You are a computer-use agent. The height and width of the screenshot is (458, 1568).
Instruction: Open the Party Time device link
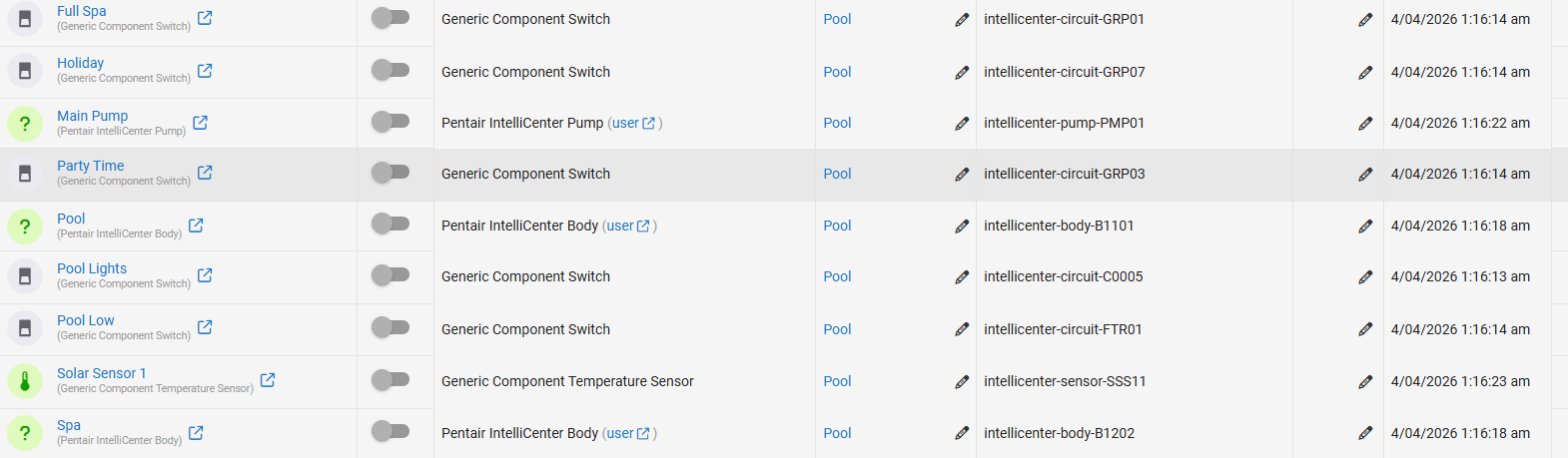(x=91, y=166)
